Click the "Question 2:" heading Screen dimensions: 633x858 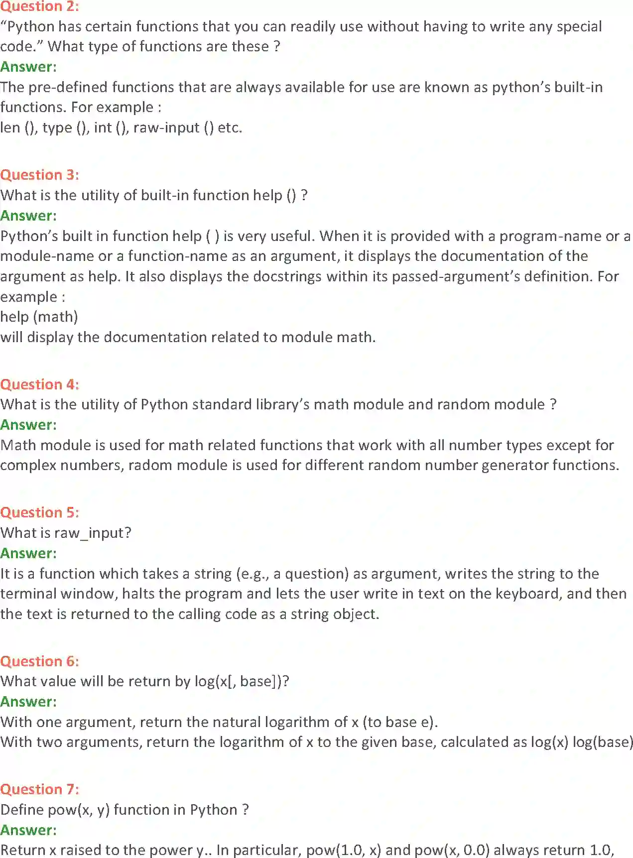coord(39,6)
